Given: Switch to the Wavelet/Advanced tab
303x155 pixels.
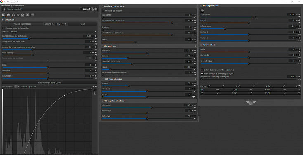Looking at the screenshot, I should [18, 15].
